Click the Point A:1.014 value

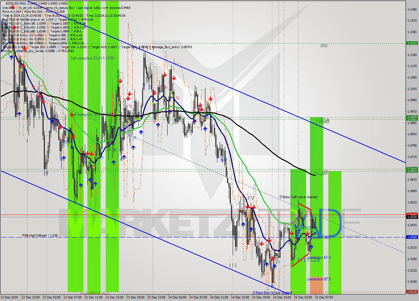point(11,11)
